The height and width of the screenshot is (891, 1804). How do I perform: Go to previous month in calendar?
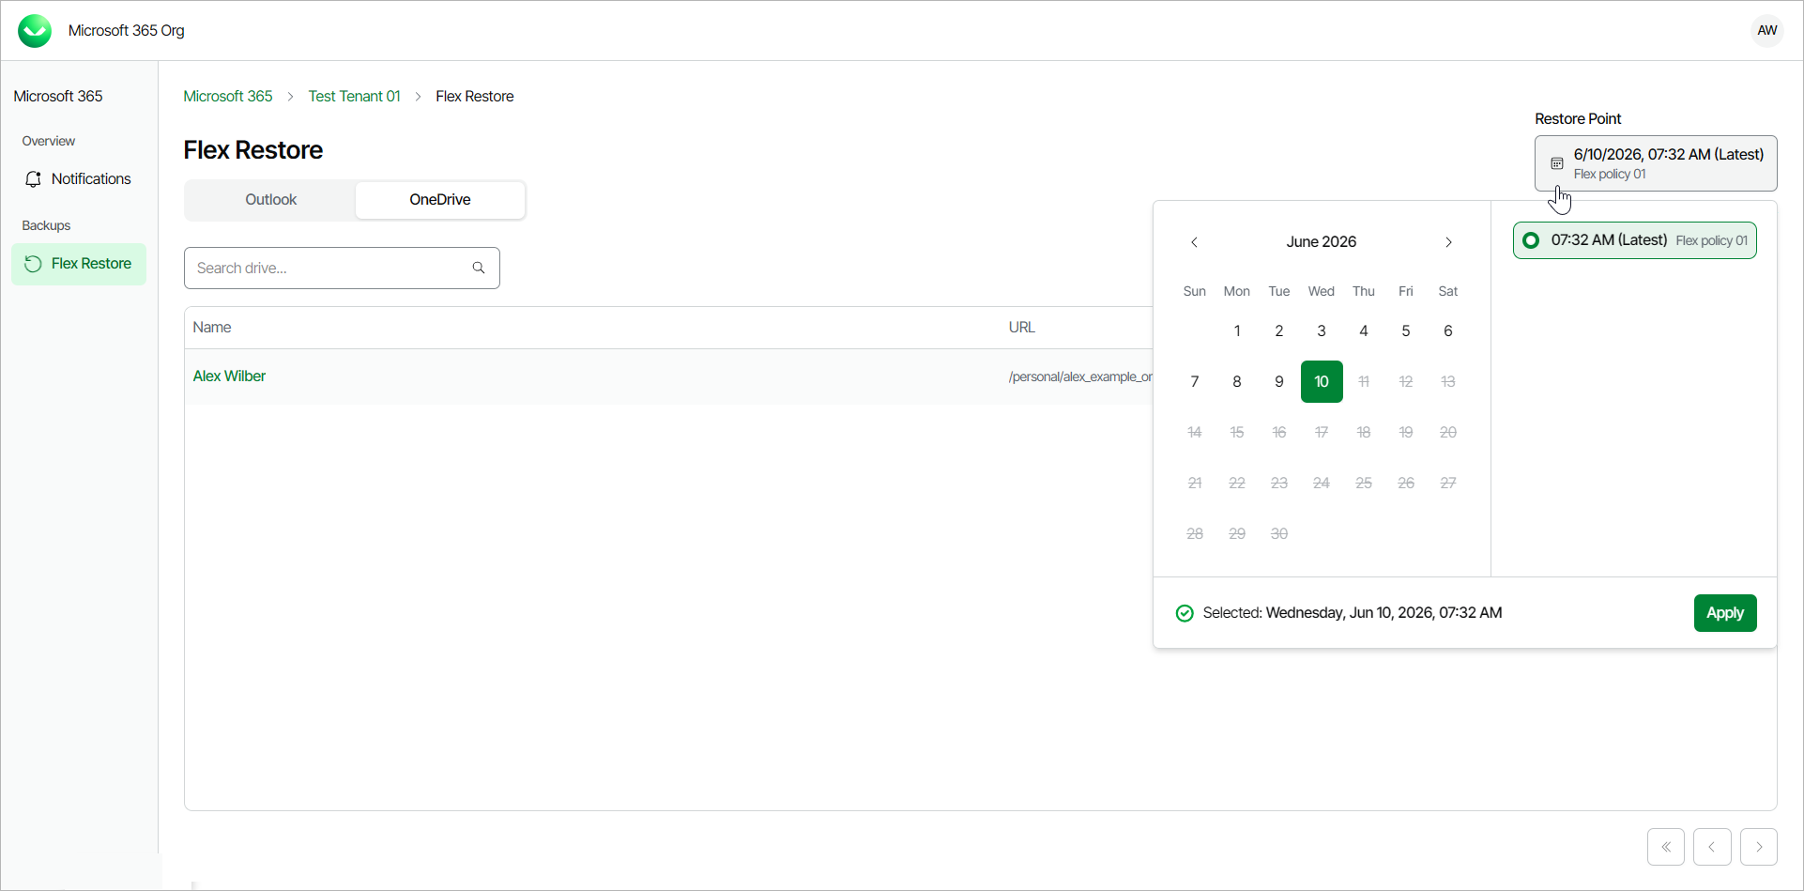point(1194,242)
